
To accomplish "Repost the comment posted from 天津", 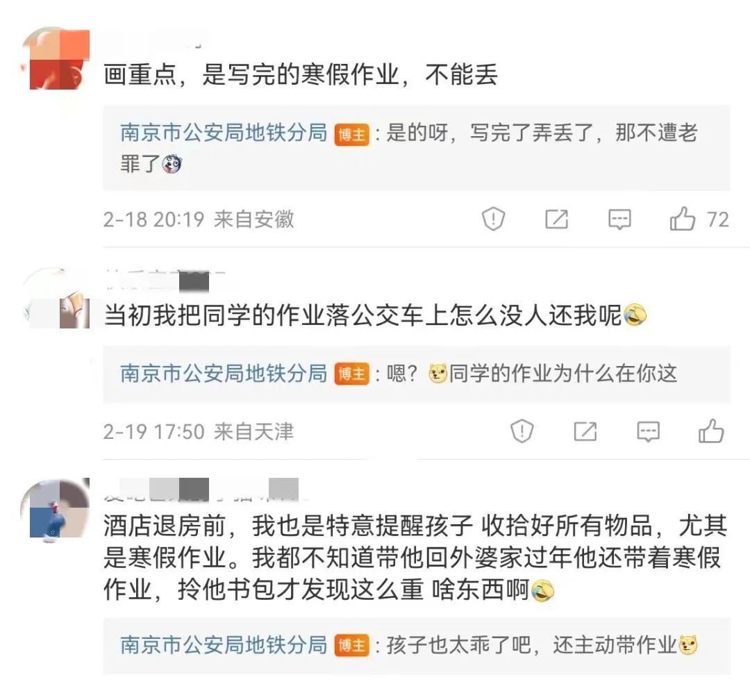I will click(x=585, y=431).
